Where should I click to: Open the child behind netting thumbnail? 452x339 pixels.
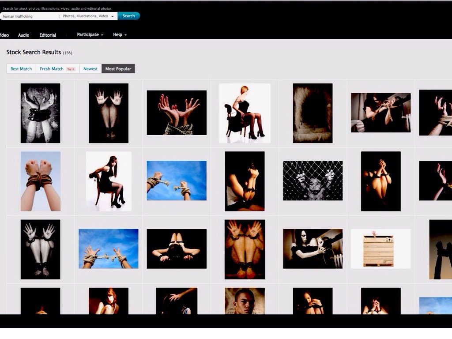coord(313,181)
